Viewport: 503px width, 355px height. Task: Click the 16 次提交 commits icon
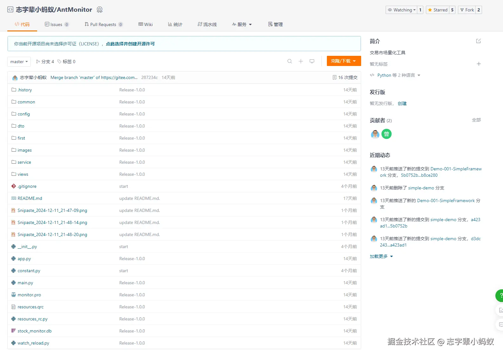(334, 77)
